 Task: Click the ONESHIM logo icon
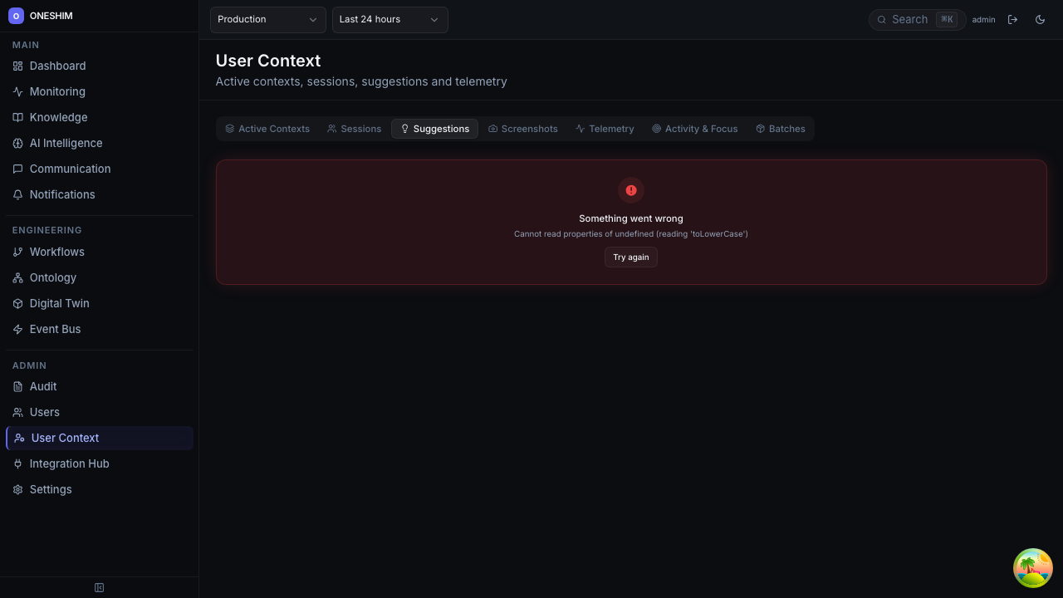(x=16, y=16)
